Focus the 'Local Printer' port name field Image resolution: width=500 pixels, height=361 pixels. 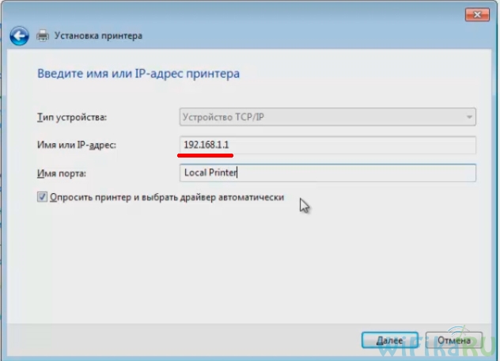328,172
